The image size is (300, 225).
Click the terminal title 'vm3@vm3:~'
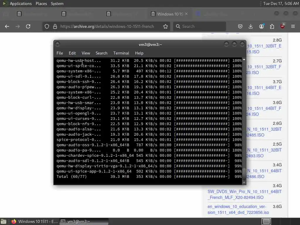[150, 45]
